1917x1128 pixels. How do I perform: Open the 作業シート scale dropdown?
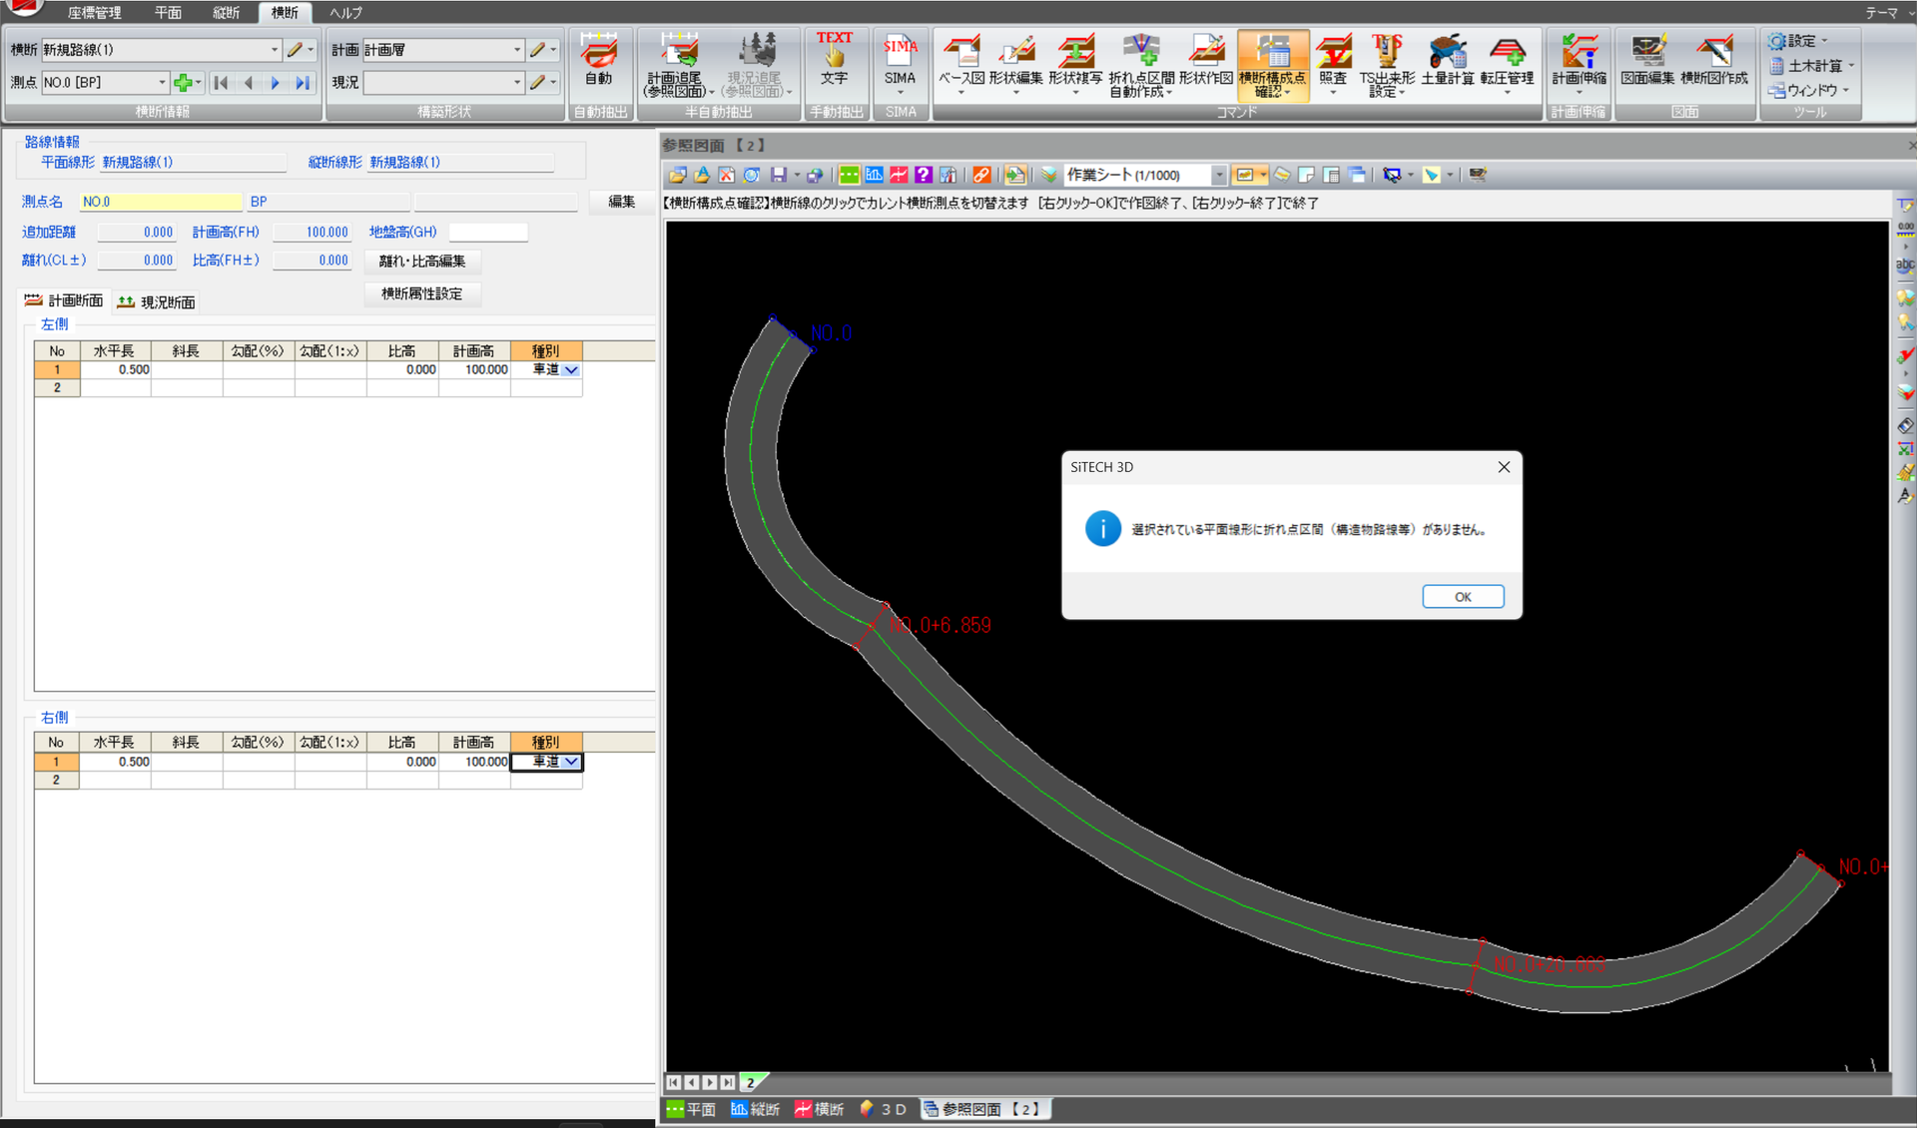click(x=1219, y=175)
